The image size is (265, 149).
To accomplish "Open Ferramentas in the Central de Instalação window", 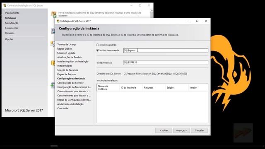I will coord(11,28).
